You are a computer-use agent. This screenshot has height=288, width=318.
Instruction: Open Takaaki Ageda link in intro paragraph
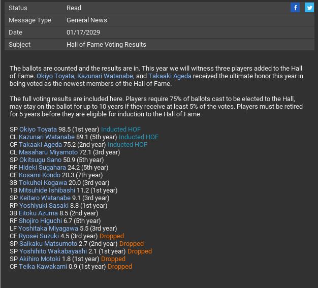click(170, 76)
